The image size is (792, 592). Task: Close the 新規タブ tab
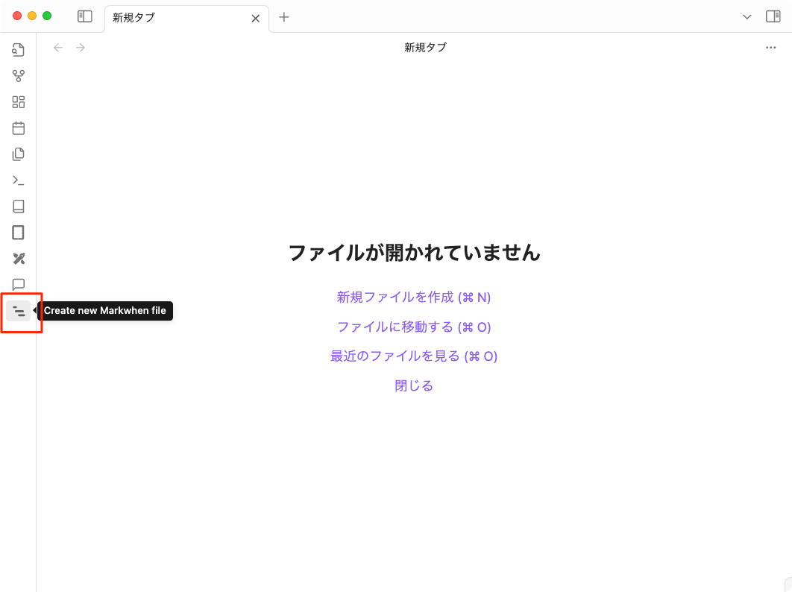point(256,19)
